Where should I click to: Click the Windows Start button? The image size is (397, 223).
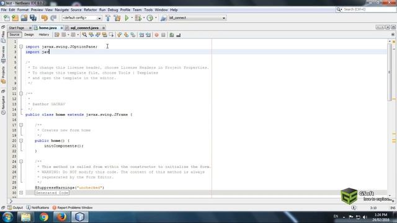[x=7, y=217]
